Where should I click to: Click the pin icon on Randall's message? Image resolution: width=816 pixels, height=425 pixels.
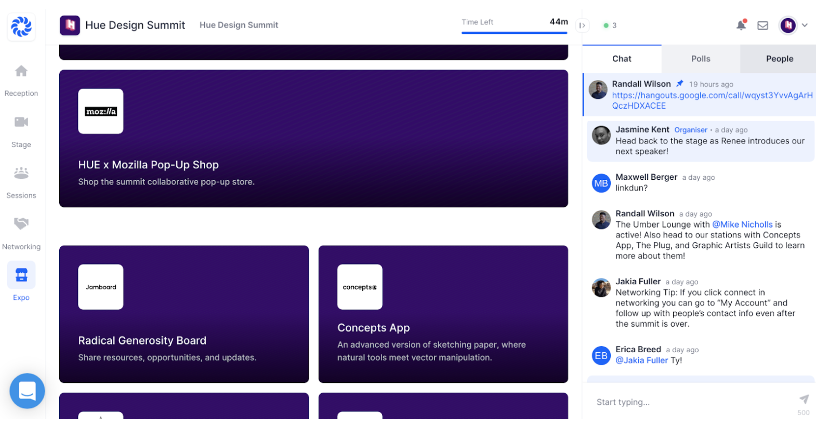tap(680, 84)
